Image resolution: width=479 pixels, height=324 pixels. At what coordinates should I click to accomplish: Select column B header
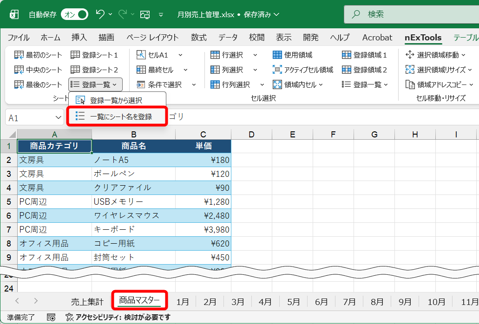point(133,134)
